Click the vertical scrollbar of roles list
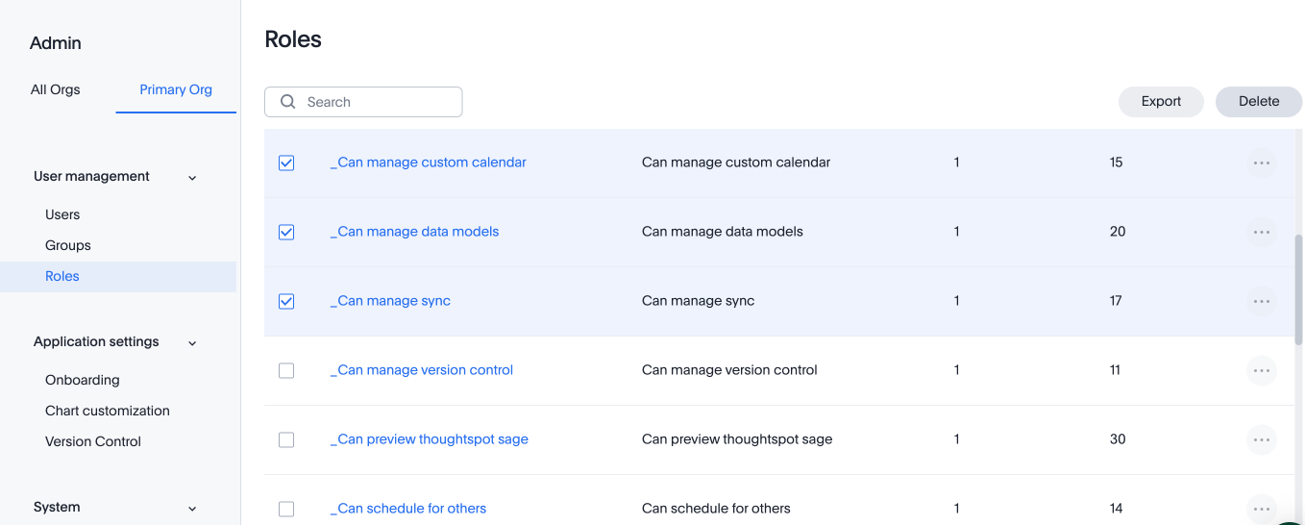 (1298, 288)
